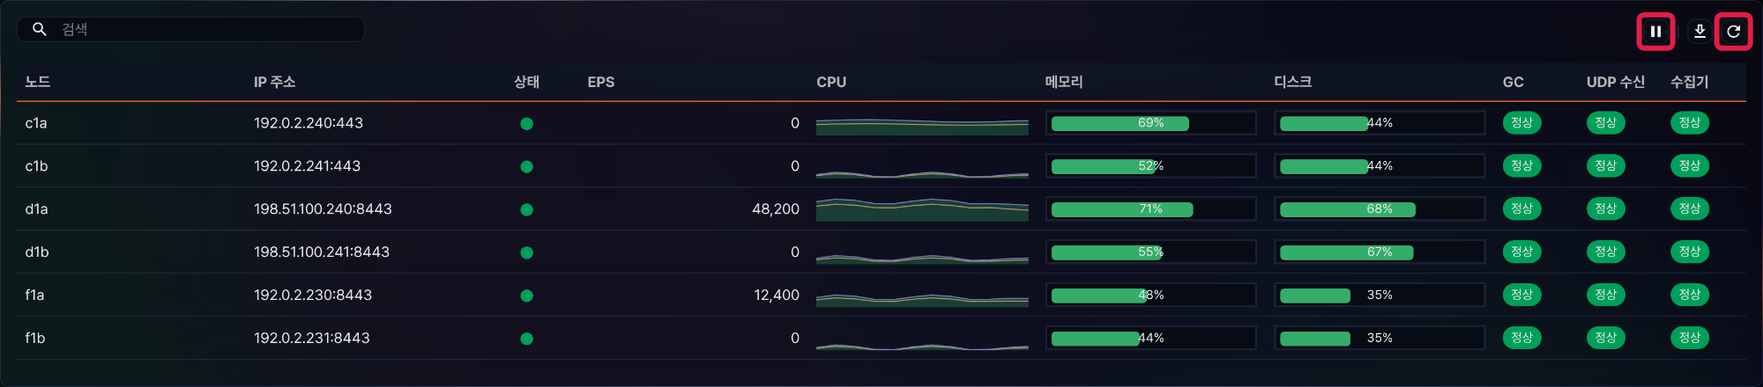
Task: Click the 35% disk bar for f1a
Action: point(1380,296)
